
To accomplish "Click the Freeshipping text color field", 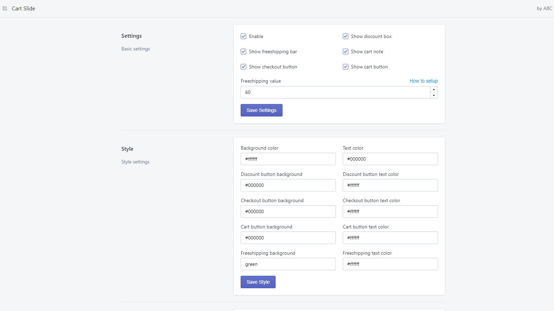I will [390, 264].
